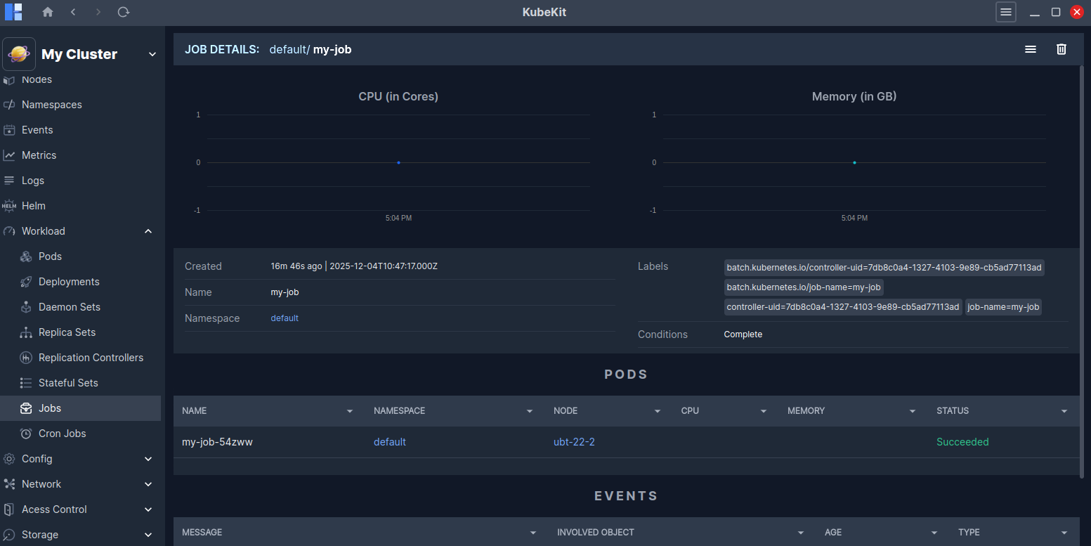This screenshot has height=546, width=1091.
Task: Open the job details hamburger menu icon
Action: click(1030, 49)
